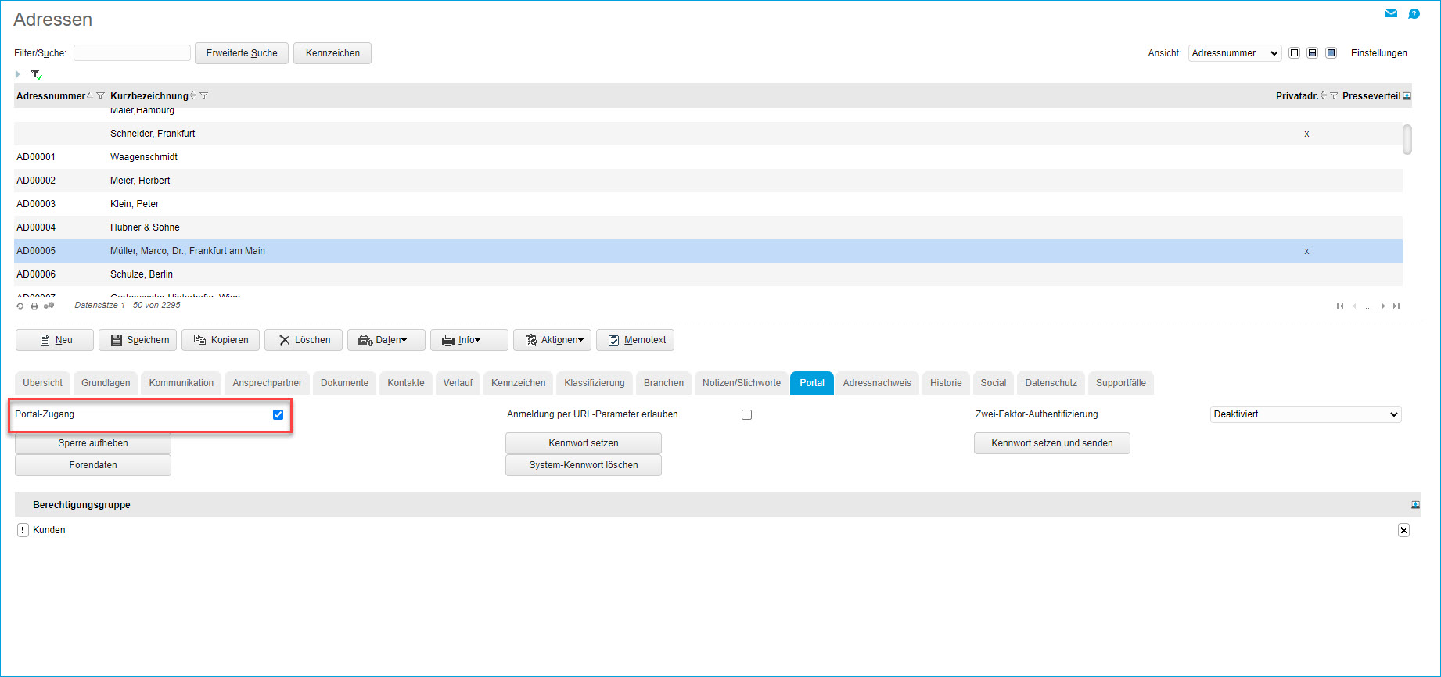This screenshot has width=1441, height=677.
Task: Click System-Kennwort löschen
Action: tap(584, 465)
